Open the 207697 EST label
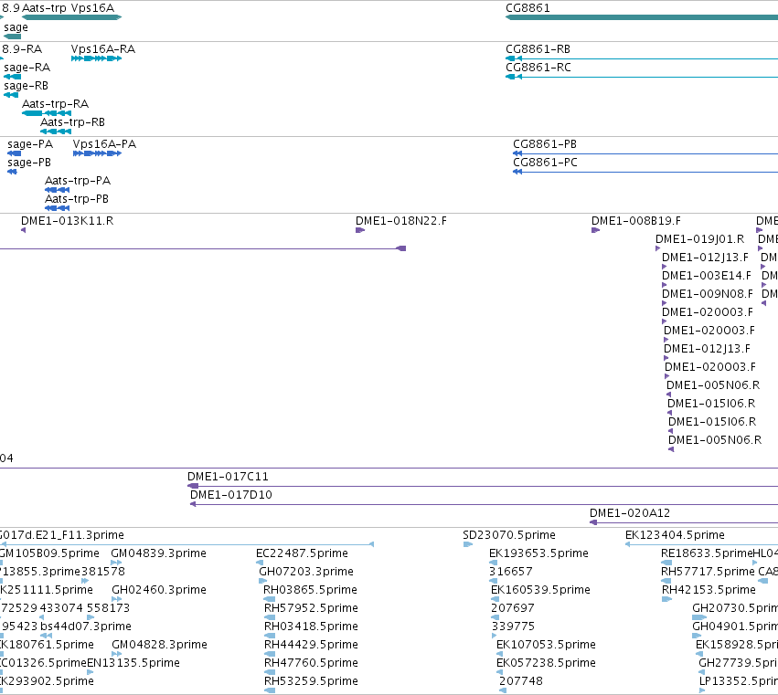 pyautogui.click(x=513, y=609)
